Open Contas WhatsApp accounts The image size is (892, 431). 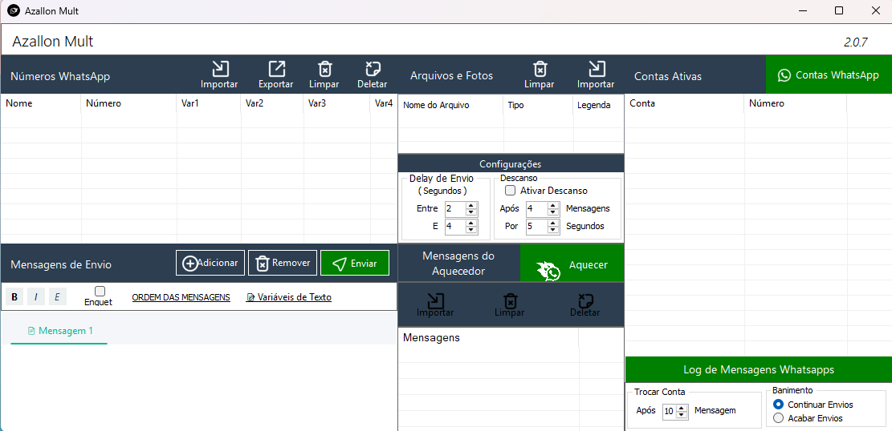pyautogui.click(x=829, y=75)
